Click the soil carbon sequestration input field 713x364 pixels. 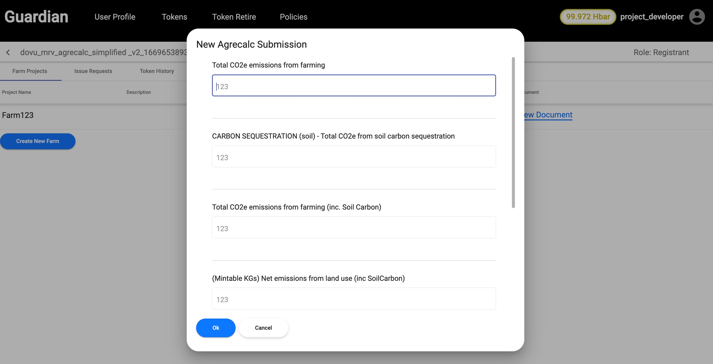[354, 157]
